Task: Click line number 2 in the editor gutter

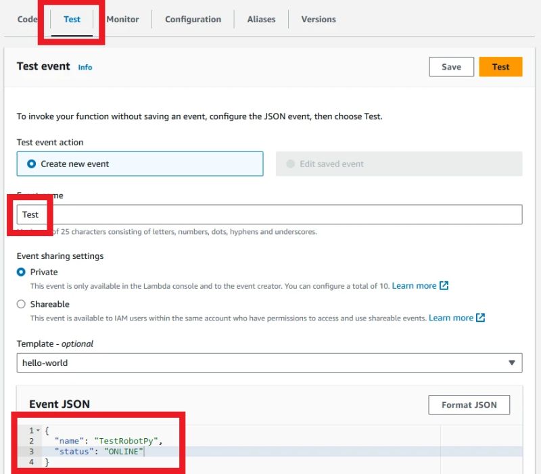Action: coord(31,442)
